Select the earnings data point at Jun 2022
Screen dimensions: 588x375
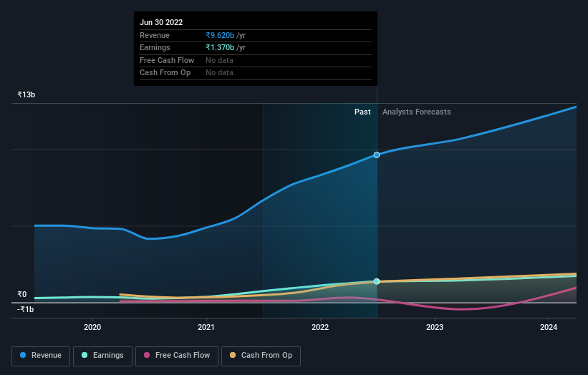tap(377, 281)
